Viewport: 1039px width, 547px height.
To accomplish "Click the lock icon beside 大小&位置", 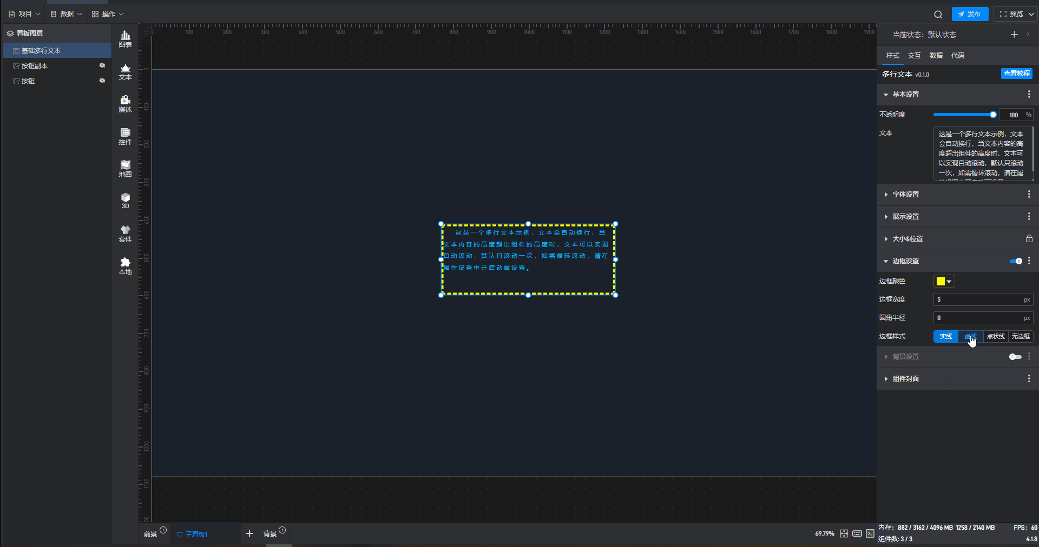I will 1029,239.
